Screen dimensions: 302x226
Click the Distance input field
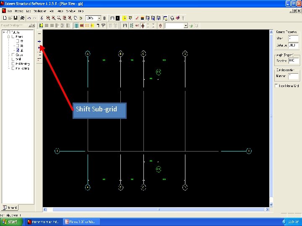coord(293,45)
